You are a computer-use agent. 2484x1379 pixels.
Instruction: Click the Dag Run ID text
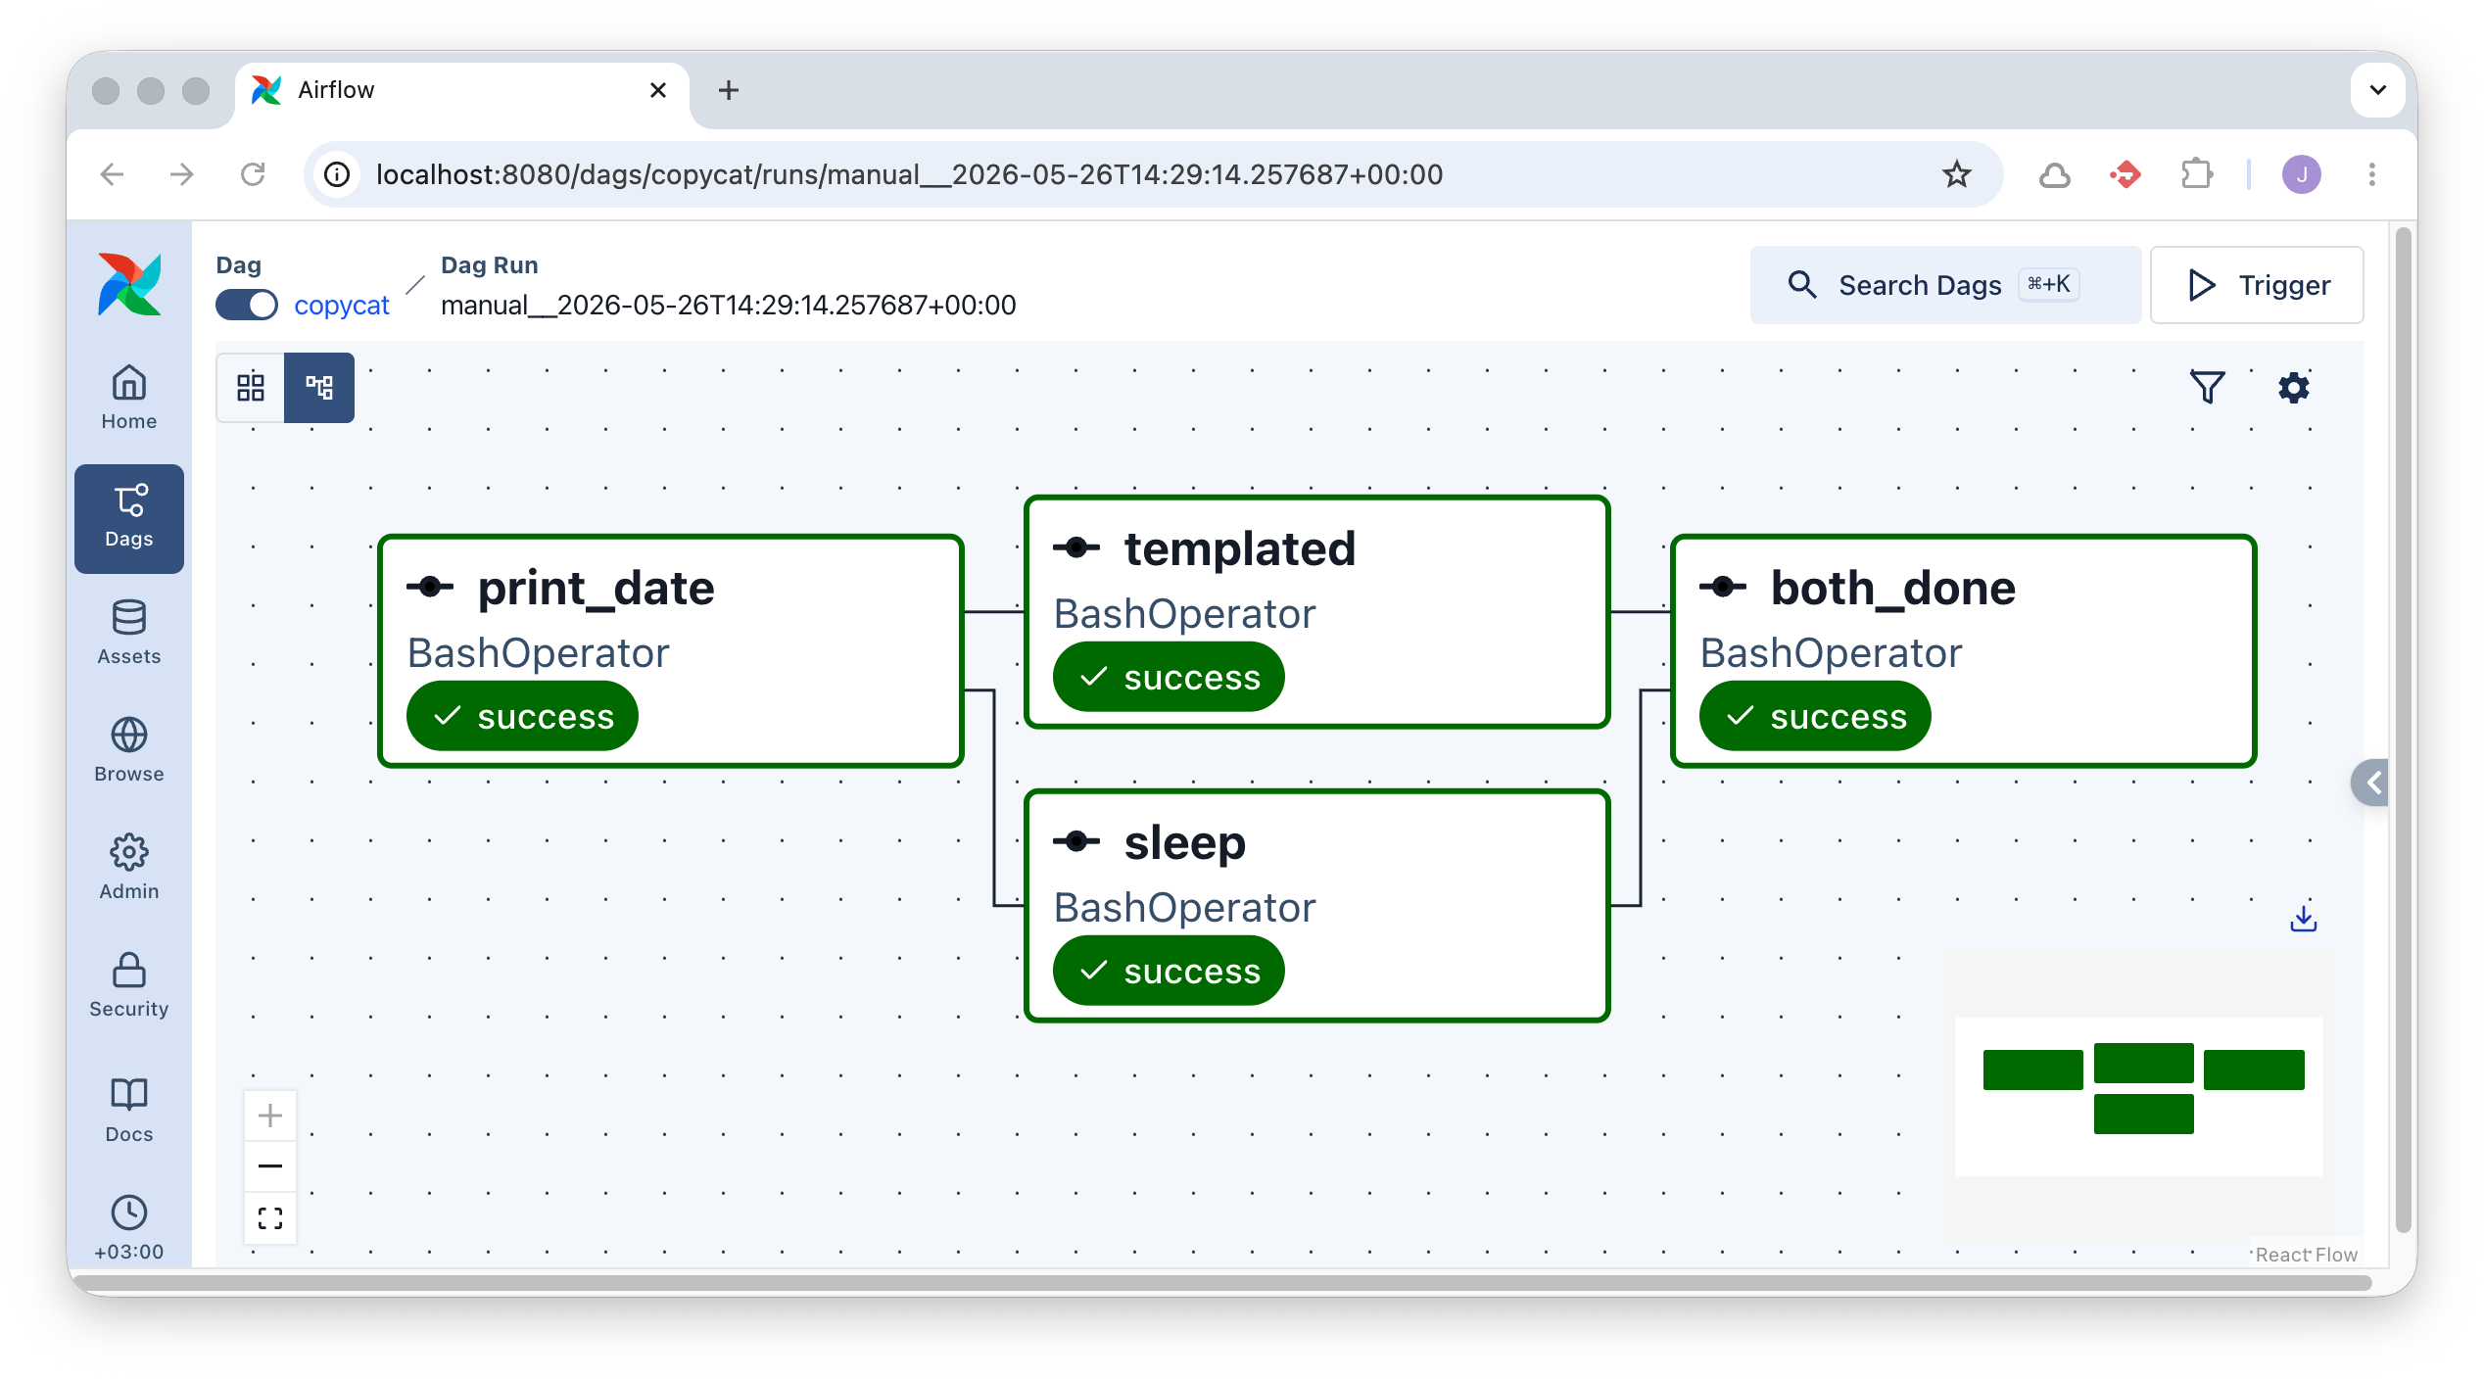coord(729,306)
